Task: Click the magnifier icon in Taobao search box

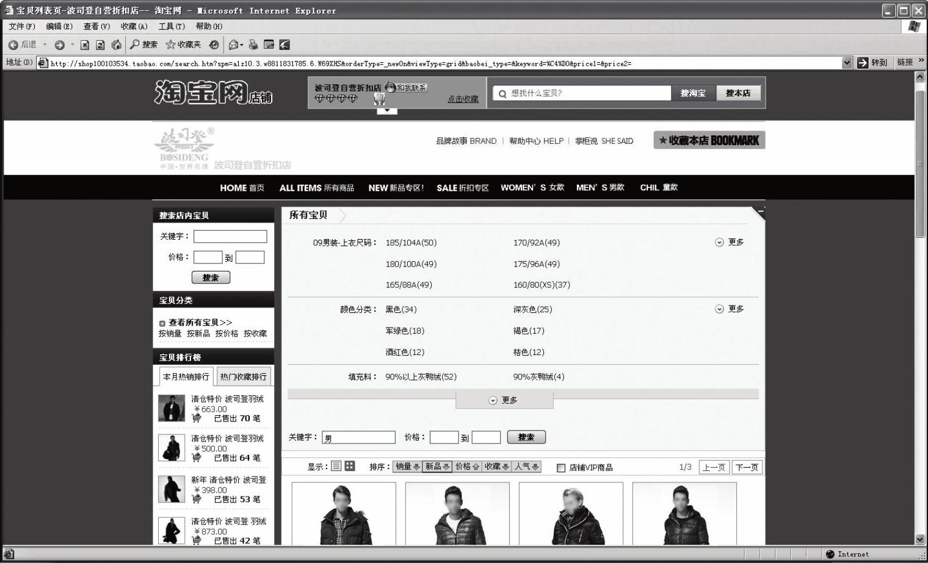Action: click(502, 93)
